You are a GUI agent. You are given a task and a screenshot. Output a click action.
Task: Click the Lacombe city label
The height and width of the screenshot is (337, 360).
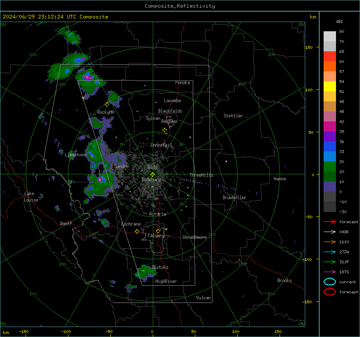172,101
